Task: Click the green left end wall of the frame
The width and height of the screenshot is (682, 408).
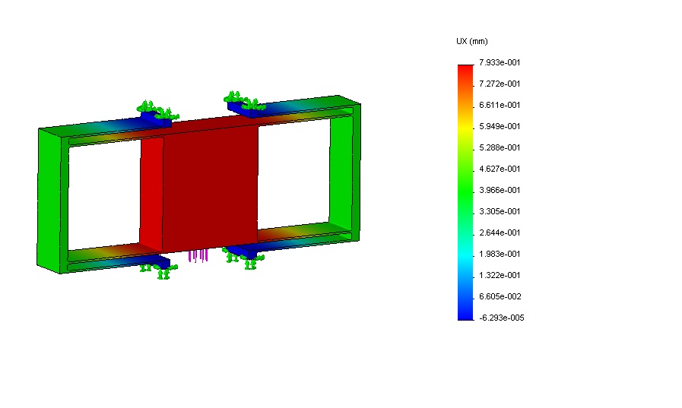Action: point(49,200)
